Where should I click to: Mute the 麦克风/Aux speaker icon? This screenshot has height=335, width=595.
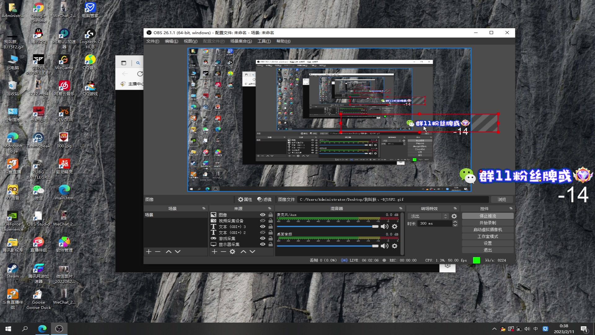[x=384, y=226]
